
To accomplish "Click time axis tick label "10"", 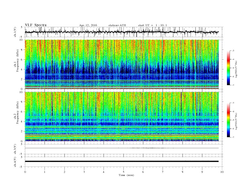I will [222, 172].
